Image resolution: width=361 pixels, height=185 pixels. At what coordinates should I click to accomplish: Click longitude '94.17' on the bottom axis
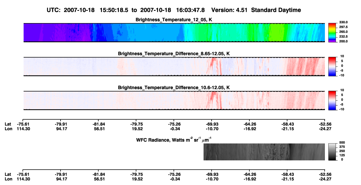[x=61, y=179]
